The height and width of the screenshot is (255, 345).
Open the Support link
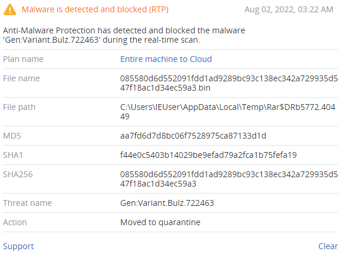click(x=19, y=246)
